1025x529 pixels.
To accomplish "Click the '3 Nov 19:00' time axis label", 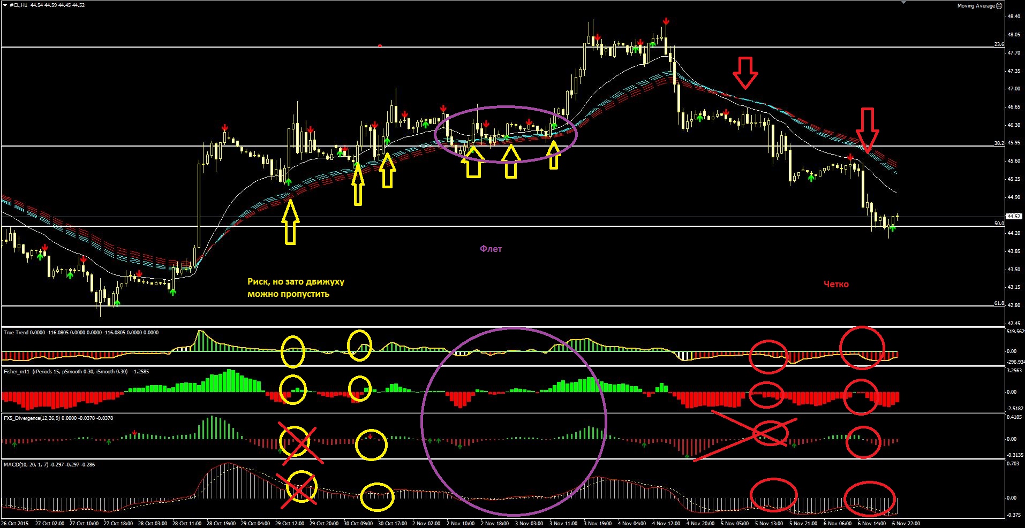I will 598,524.
